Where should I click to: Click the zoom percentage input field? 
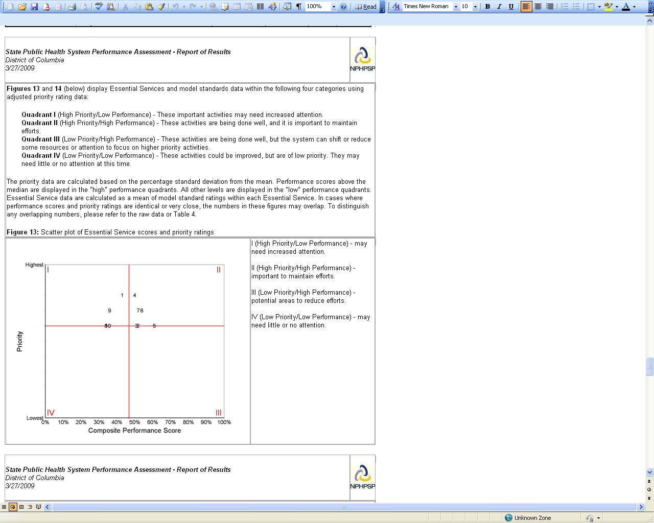point(318,7)
